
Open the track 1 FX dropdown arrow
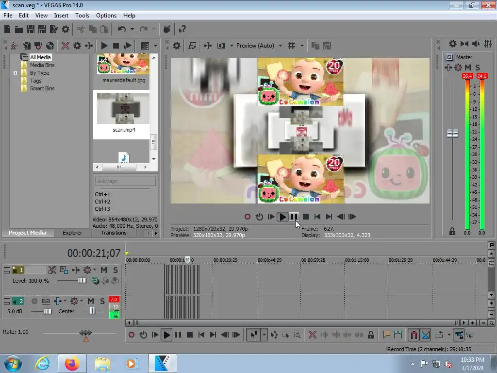pos(95,270)
